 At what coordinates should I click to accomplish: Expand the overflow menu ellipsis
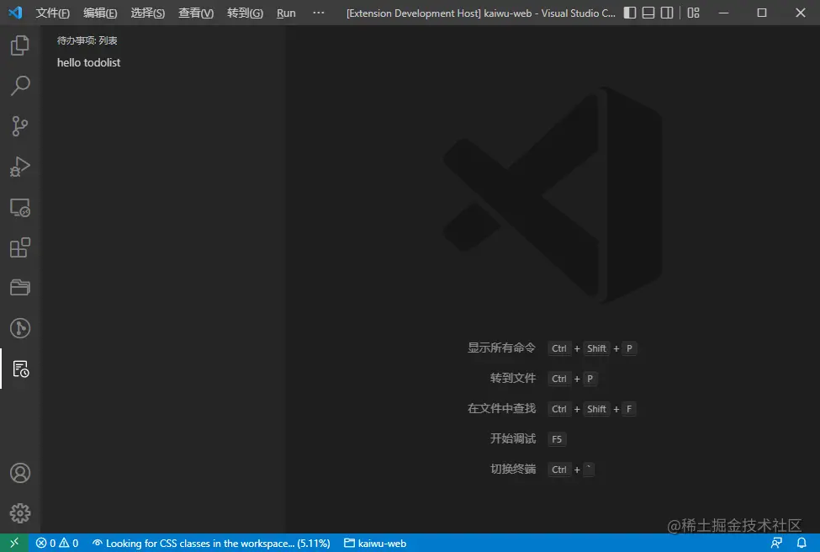[319, 13]
